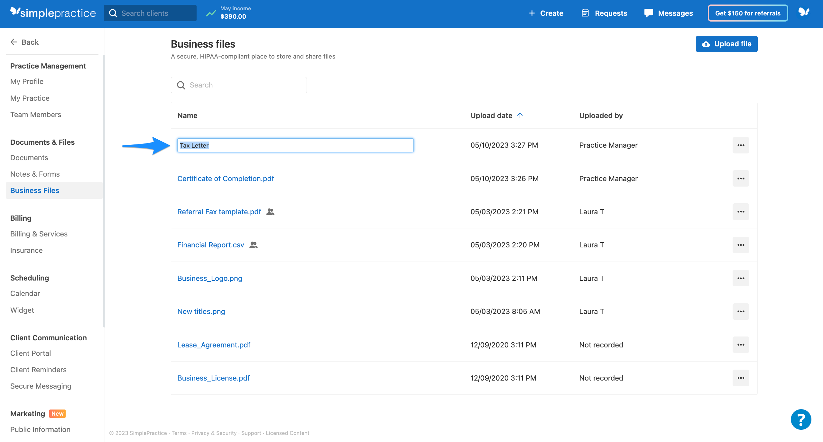
Task: Click the blue help question mark icon
Action: click(800, 419)
